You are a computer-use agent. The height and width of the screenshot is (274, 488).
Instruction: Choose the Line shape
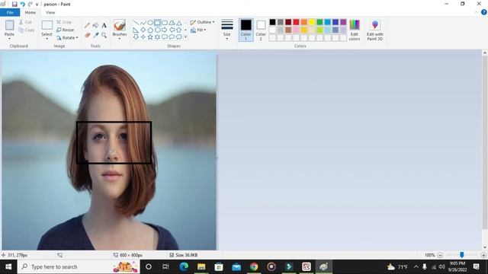click(136, 23)
